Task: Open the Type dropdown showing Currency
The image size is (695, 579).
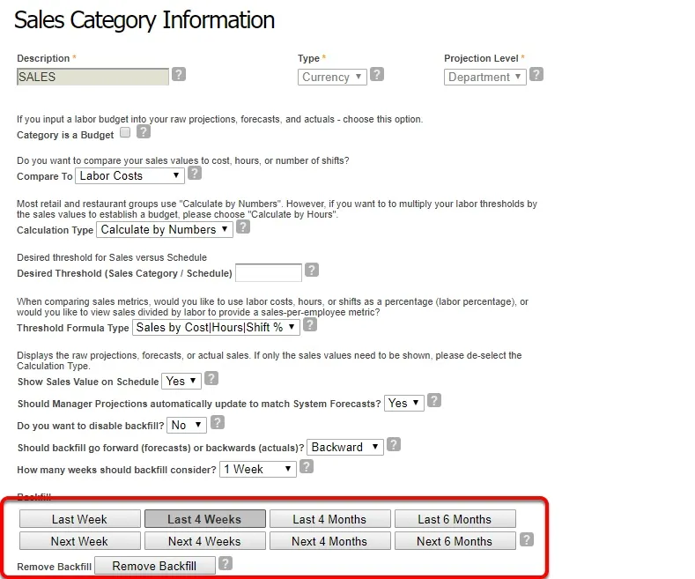Action: coord(332,78)
